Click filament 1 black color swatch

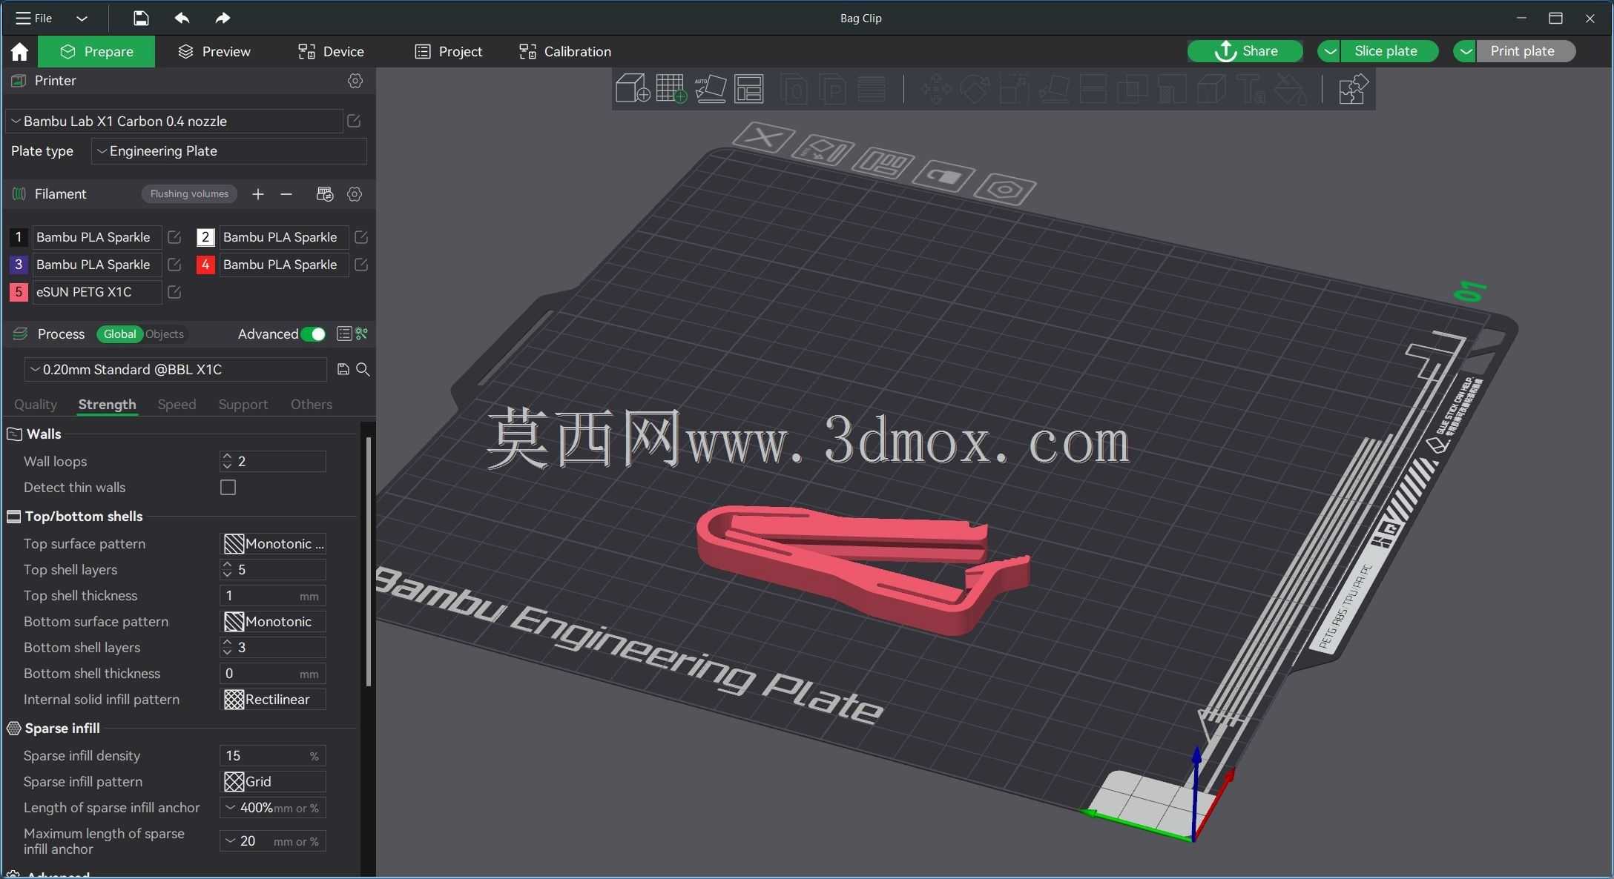[x=19, y=237]
